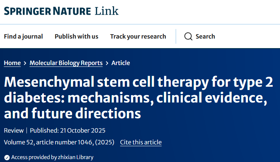Click the magnifying glass search icon
The image size is (280, 162).
coord(188,36)
